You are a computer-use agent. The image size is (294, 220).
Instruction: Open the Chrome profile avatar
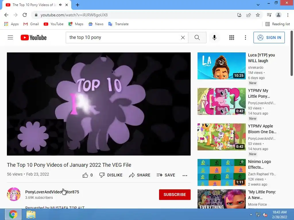[x=278, y=15]
